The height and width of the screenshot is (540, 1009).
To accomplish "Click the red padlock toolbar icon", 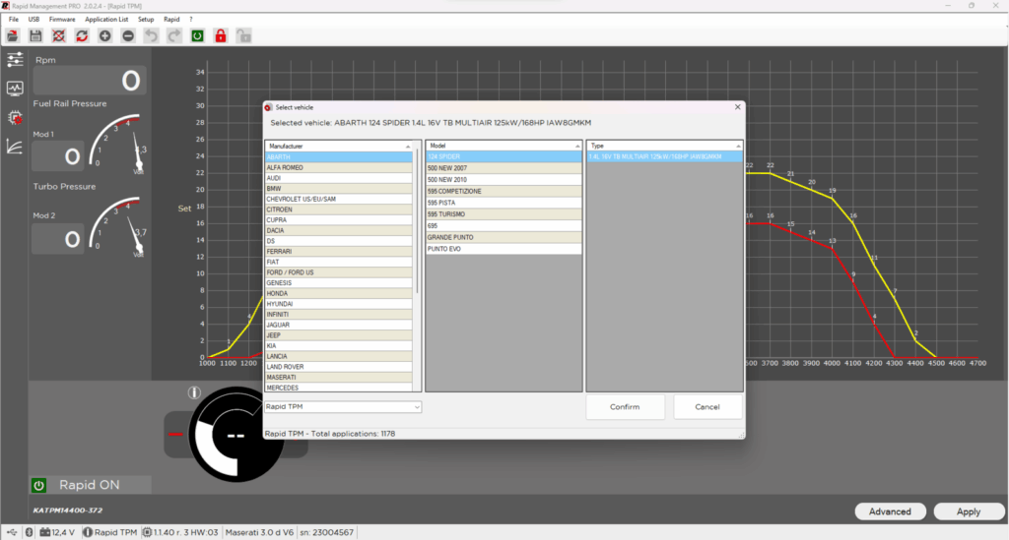I will point(221,35).
